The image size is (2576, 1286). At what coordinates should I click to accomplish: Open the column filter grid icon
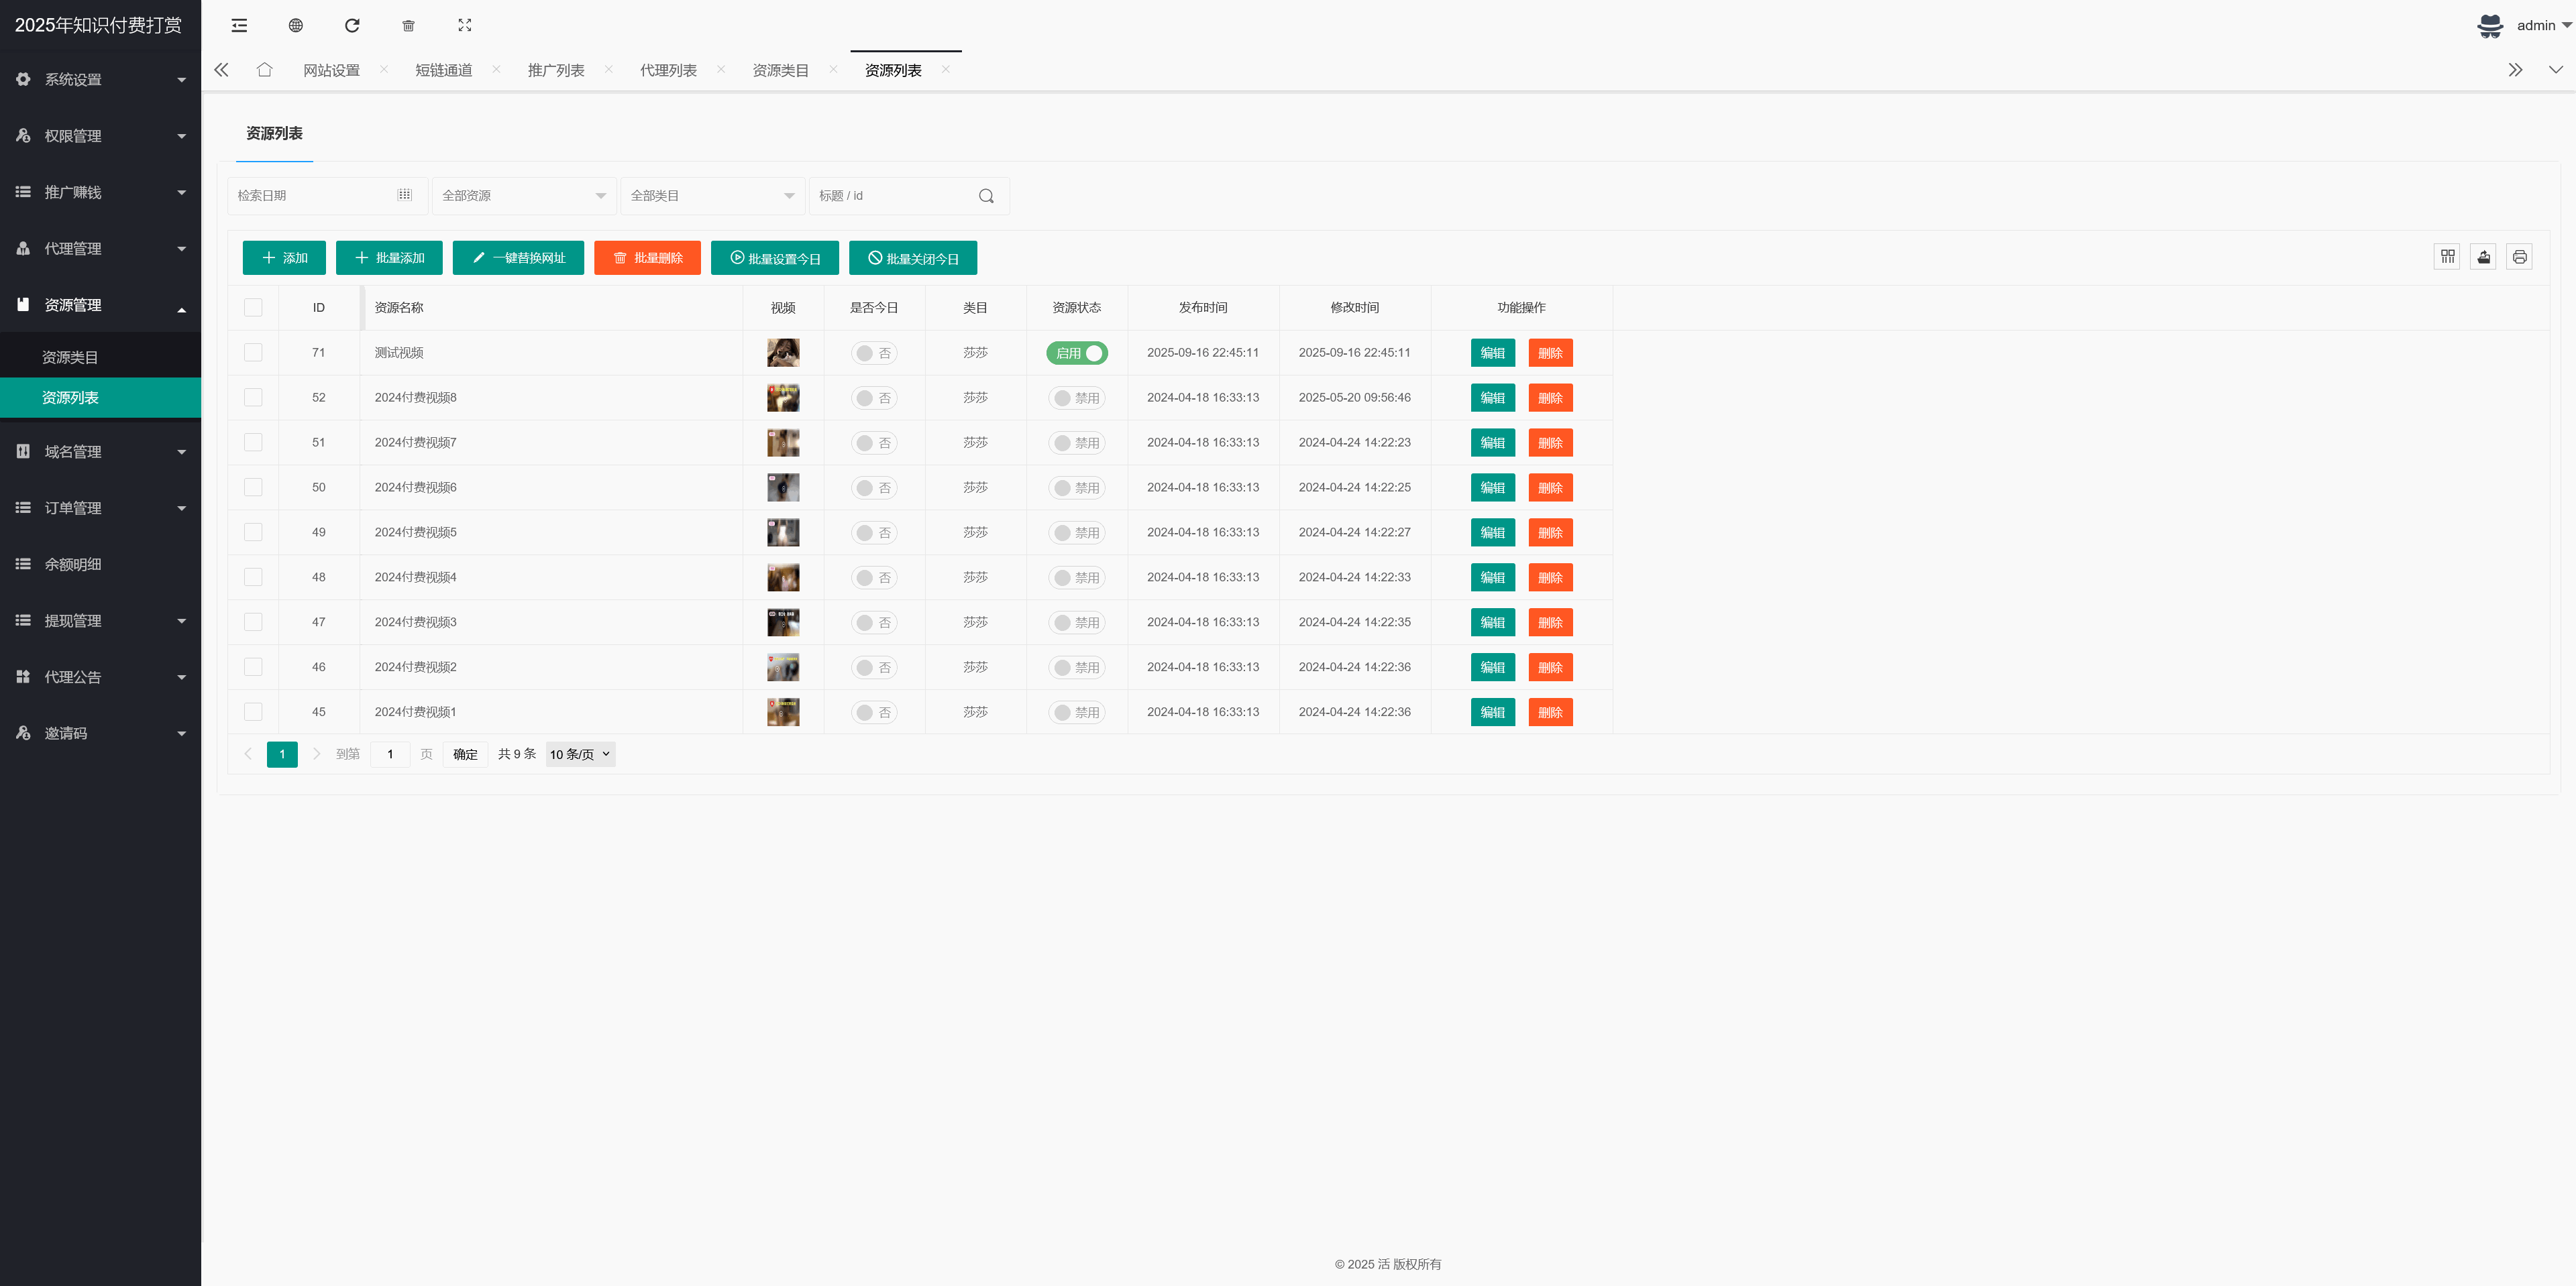pyautogui.click(x=2447, y=257)
